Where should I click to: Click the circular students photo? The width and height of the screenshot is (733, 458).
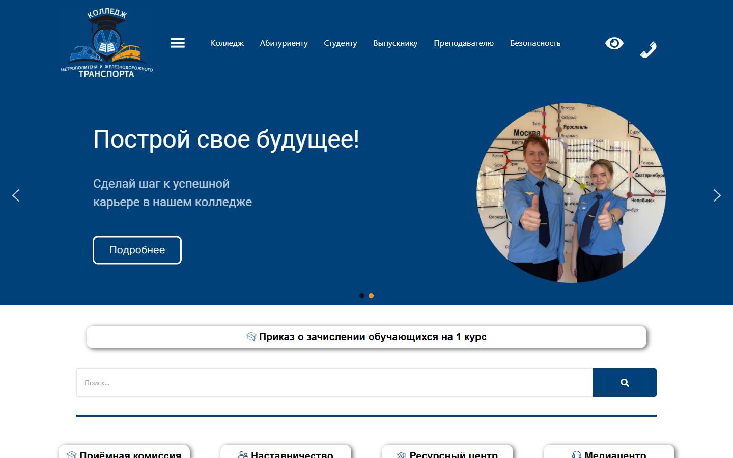[x=571, y=192]
